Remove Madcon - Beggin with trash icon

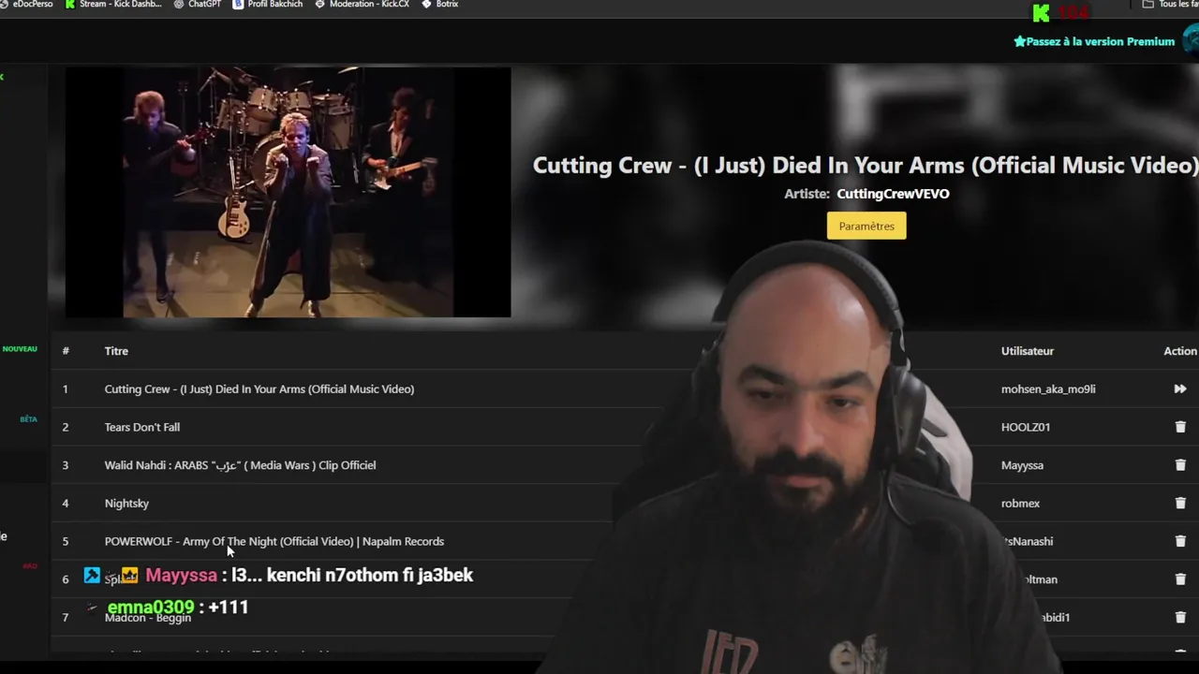[1180, 618]
